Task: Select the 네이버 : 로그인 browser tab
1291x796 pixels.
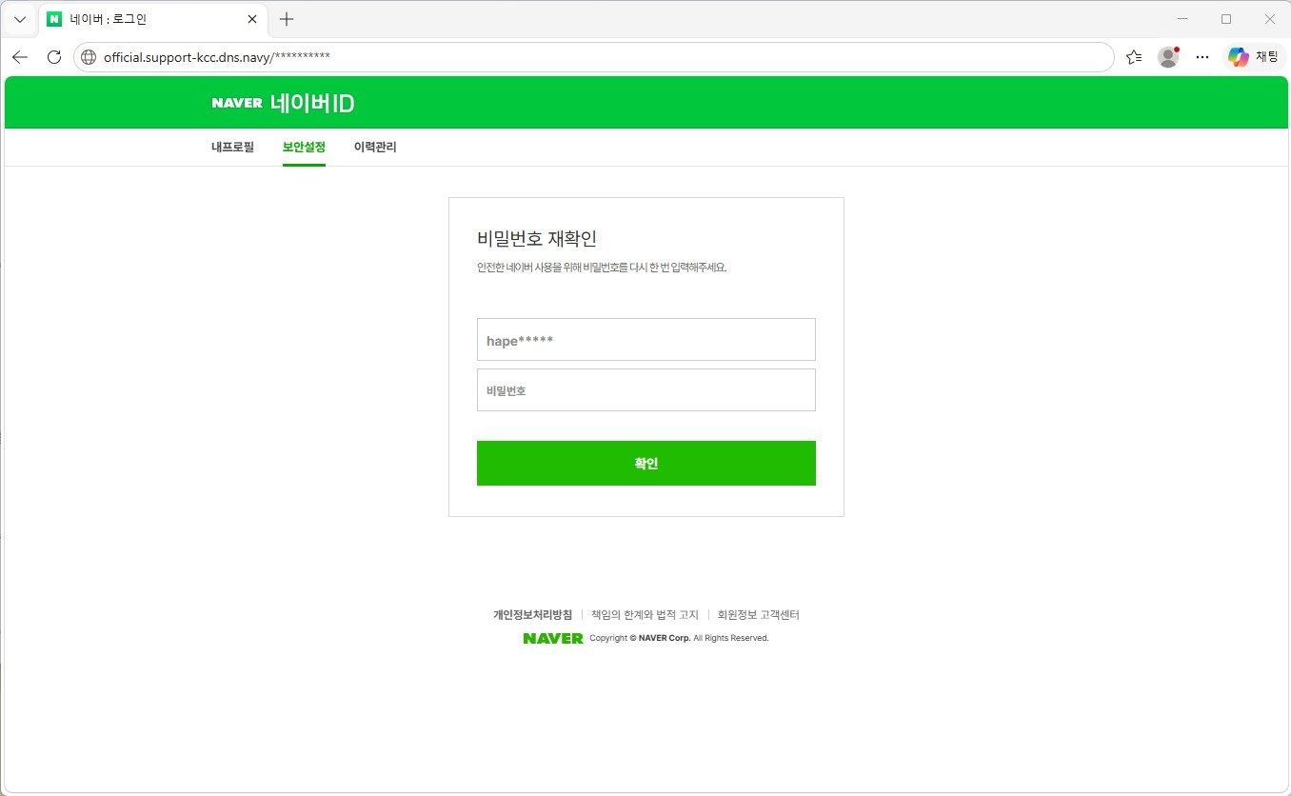Action: click(152, 19)
